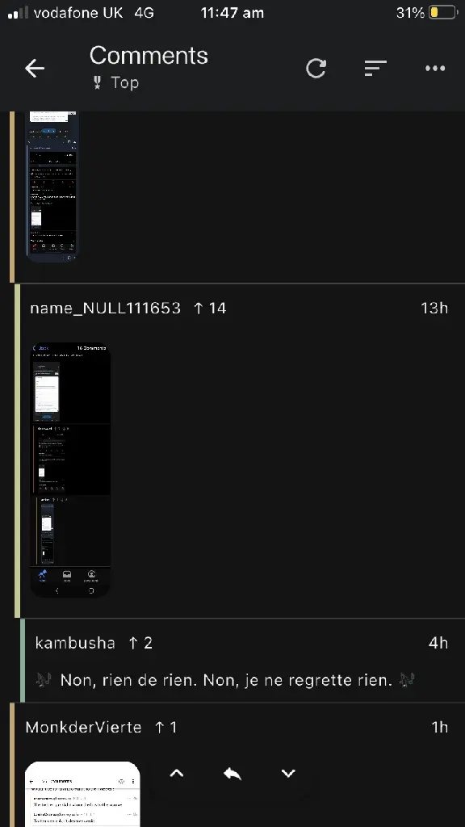Tap the Comments header title

(x=149, y=56)
